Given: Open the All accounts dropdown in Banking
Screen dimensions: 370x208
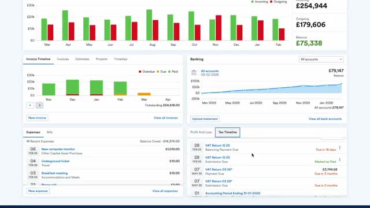Looking at the screenshot, I should click(x=321, y=59).
